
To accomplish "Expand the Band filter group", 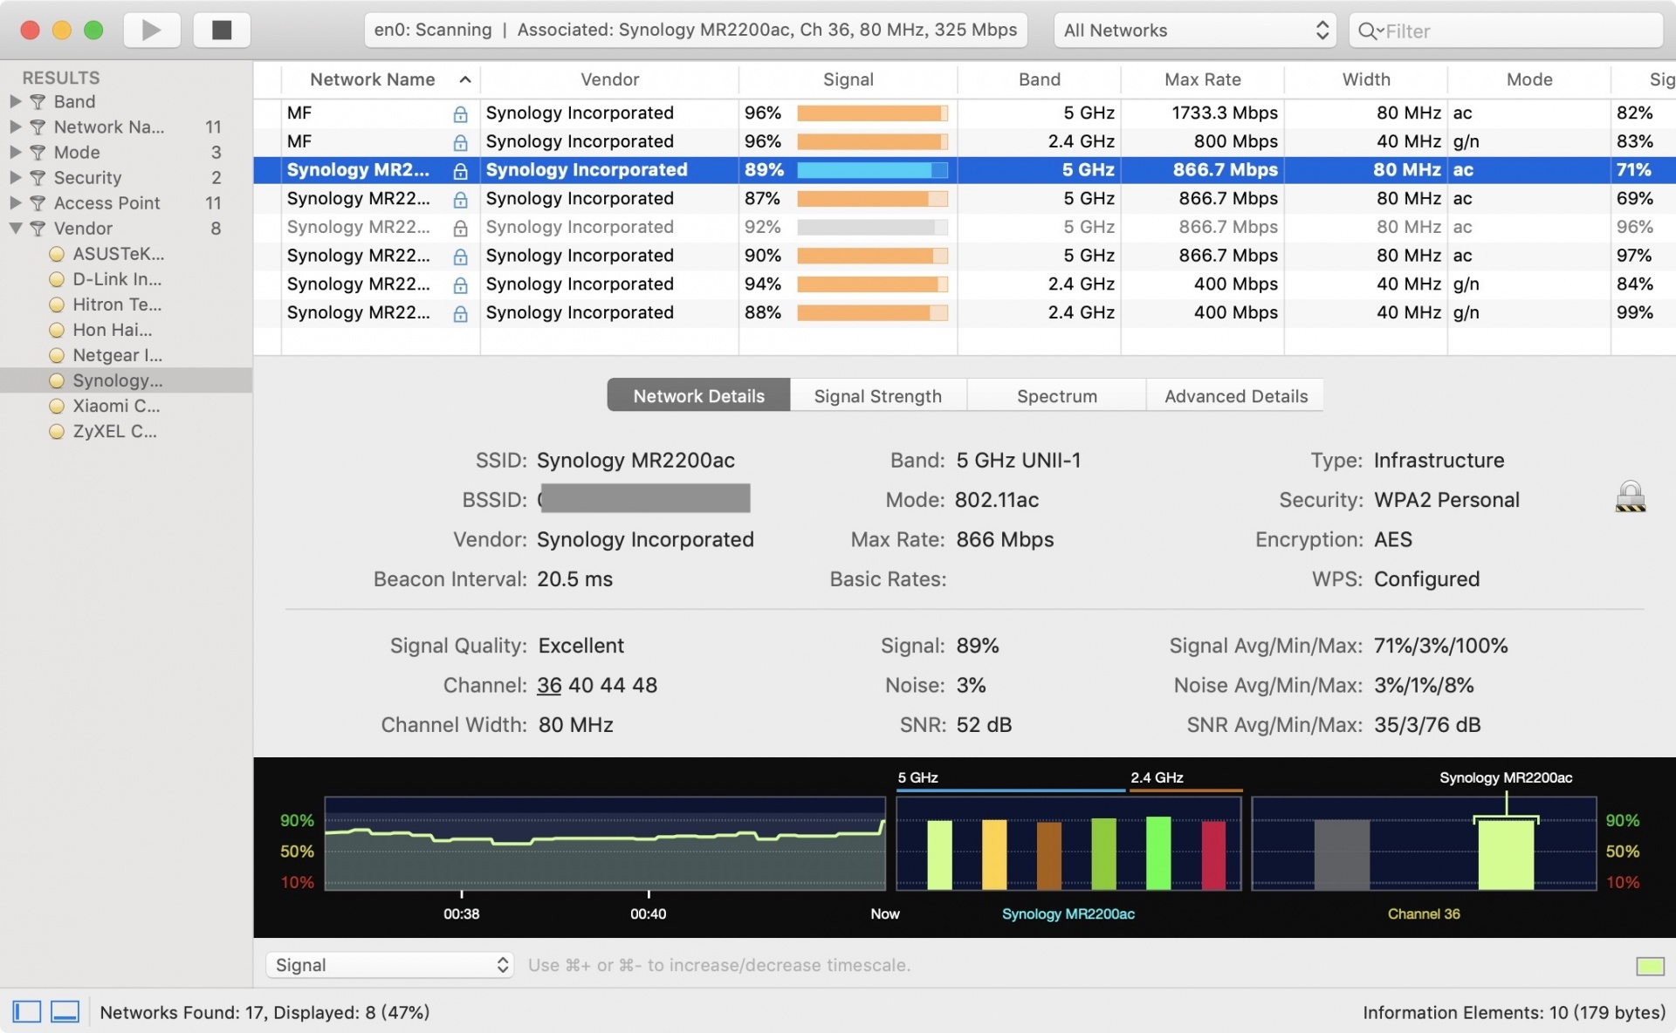I will [x=15, y=102].
